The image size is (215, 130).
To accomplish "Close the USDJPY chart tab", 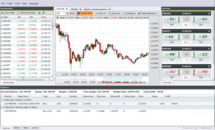I will pos(81,9).
